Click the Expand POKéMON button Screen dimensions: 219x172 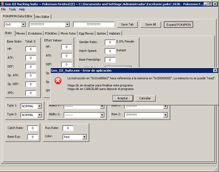coord(179,25)
